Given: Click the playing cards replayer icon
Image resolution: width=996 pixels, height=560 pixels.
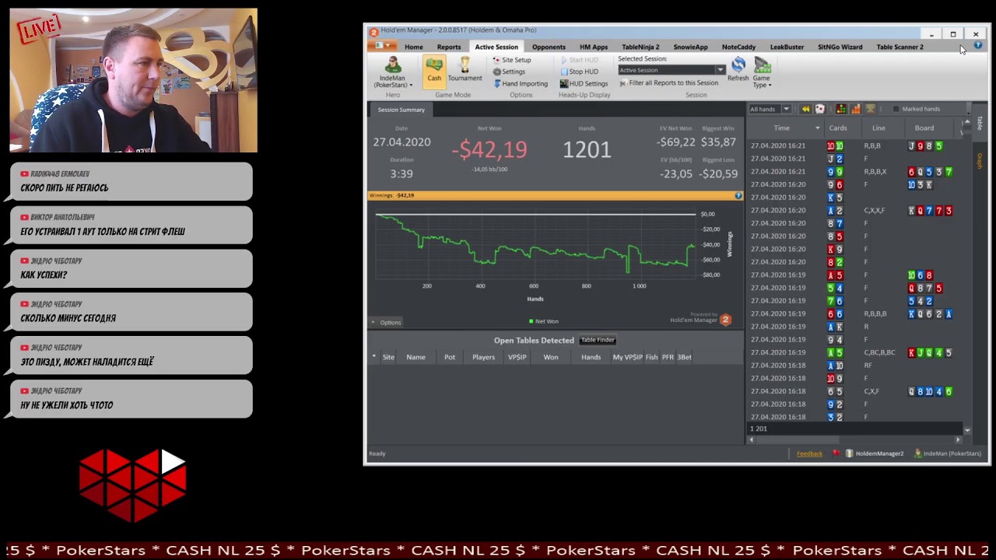Looking at the screenshot, I should pyautogui.click(x=819, y=109).
